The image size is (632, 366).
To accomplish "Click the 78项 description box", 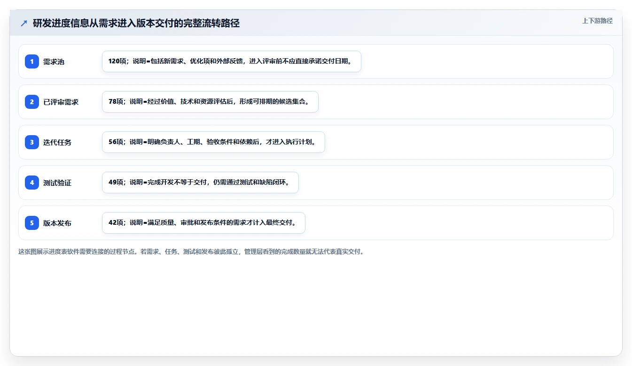I will pos(210,102).
